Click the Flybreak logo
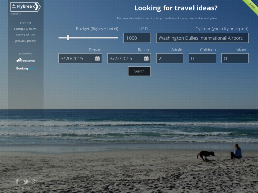Screen dimensions: 258x193 25,7
